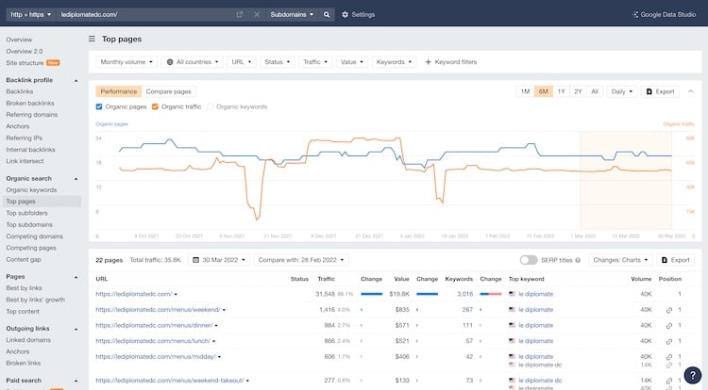Open URL filter dropdown
Image resolution: width=708 pixels, height=390 pixels.
pos(242,61)
